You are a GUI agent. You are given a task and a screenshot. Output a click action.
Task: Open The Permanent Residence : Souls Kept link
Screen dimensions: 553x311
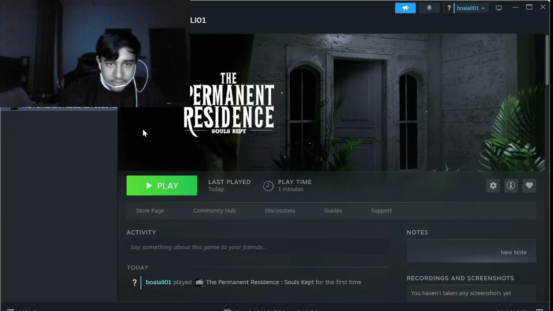click(x=260, y=282)
